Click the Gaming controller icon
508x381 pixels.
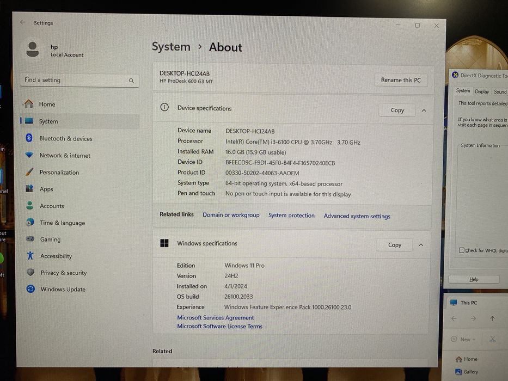(30, 239)
